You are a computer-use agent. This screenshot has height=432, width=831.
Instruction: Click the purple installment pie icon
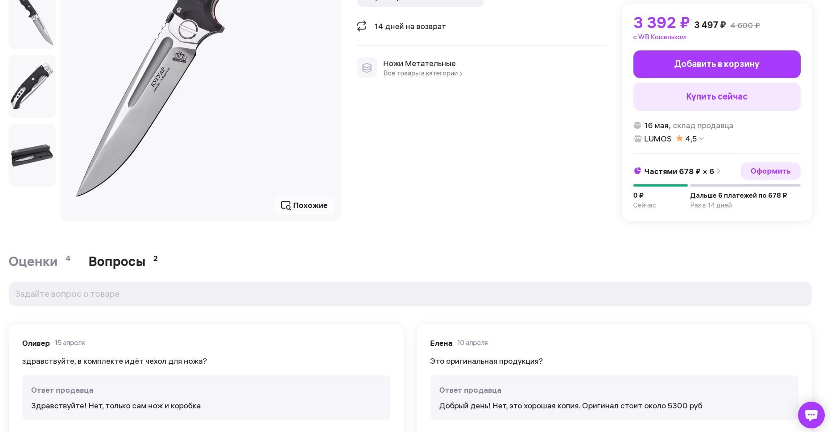pyautogui.click(x=637, y=171)
